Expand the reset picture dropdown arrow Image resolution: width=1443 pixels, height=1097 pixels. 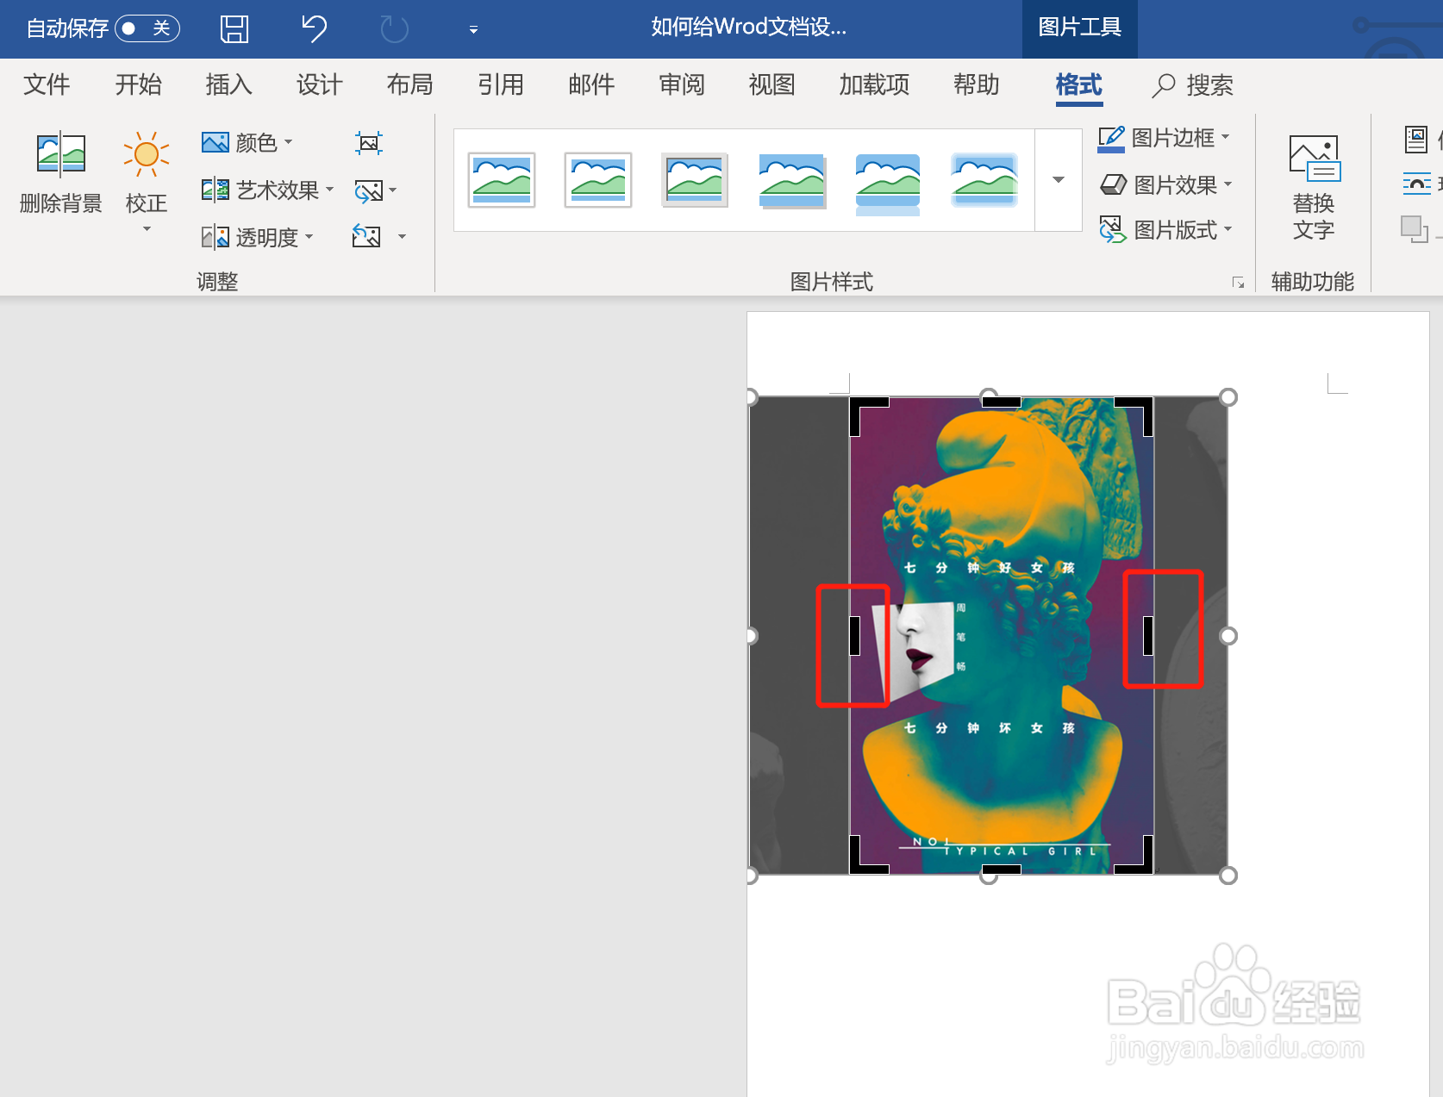click(x=402, y=236)
